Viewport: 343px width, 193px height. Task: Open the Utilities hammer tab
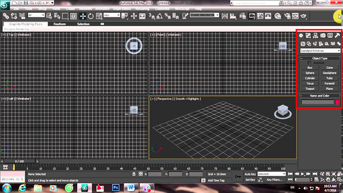tap(337, 35)
